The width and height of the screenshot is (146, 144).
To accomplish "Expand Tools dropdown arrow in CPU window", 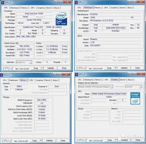I will coord(42,68).
